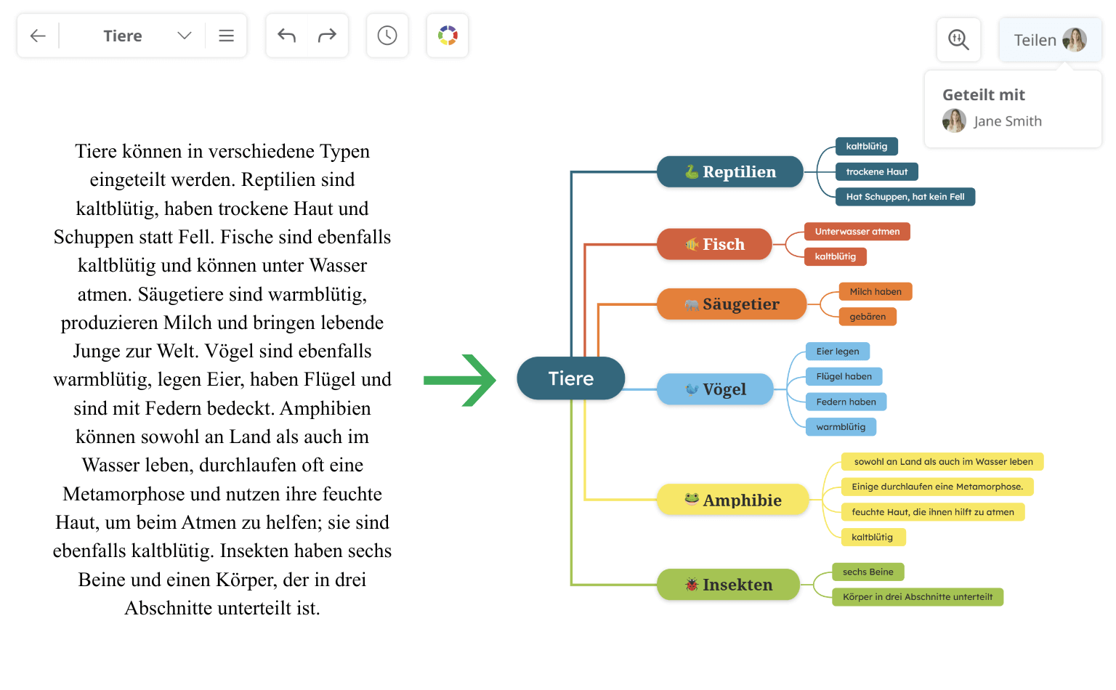Open the version history clock icon

(387, 35)
